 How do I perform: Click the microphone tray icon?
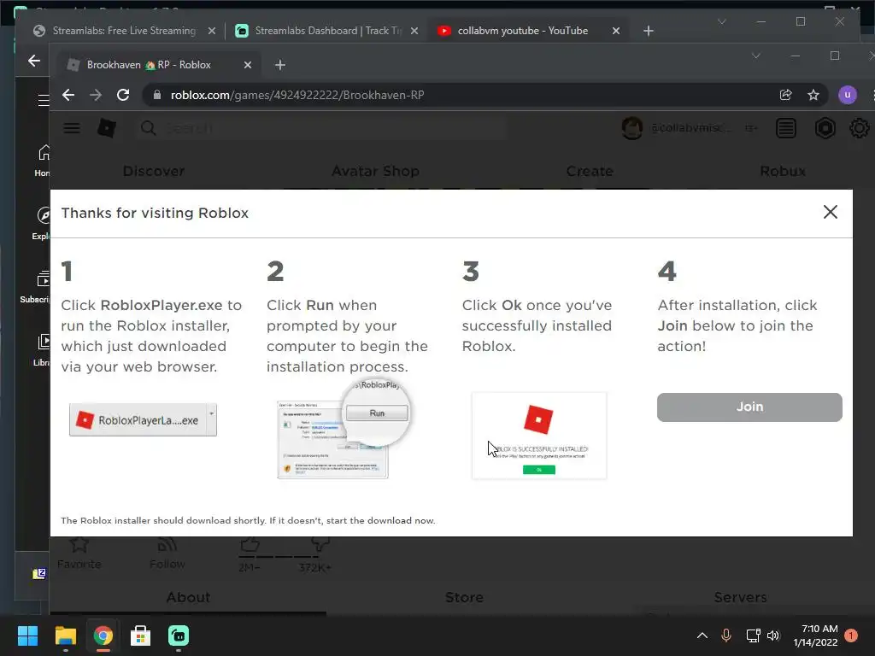coord(726,635)
